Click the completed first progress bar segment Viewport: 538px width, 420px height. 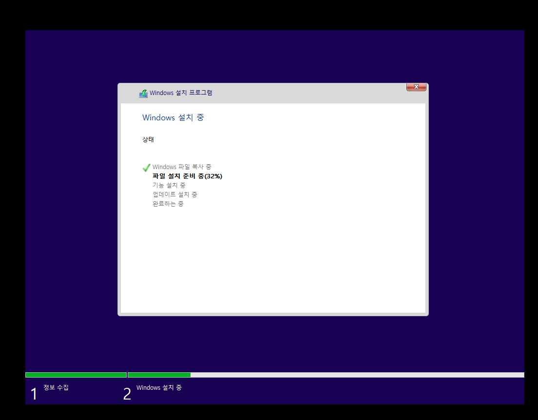pos(76,375)
